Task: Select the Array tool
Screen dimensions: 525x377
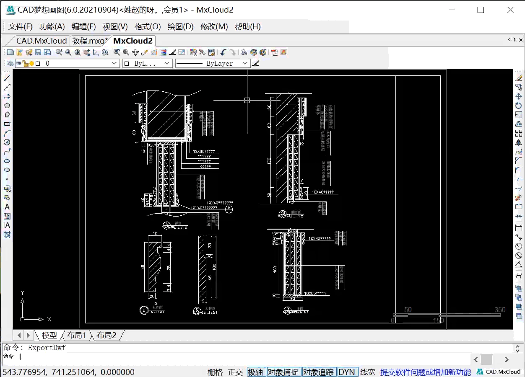Action: (x=519, y=133)
